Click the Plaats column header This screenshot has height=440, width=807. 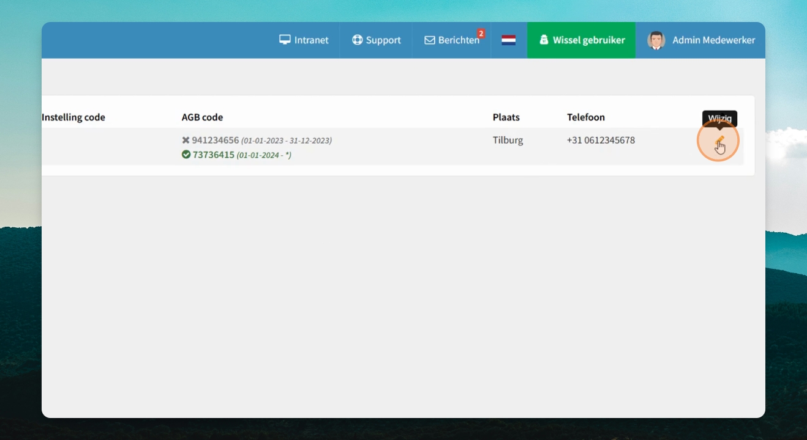point(506,117)
